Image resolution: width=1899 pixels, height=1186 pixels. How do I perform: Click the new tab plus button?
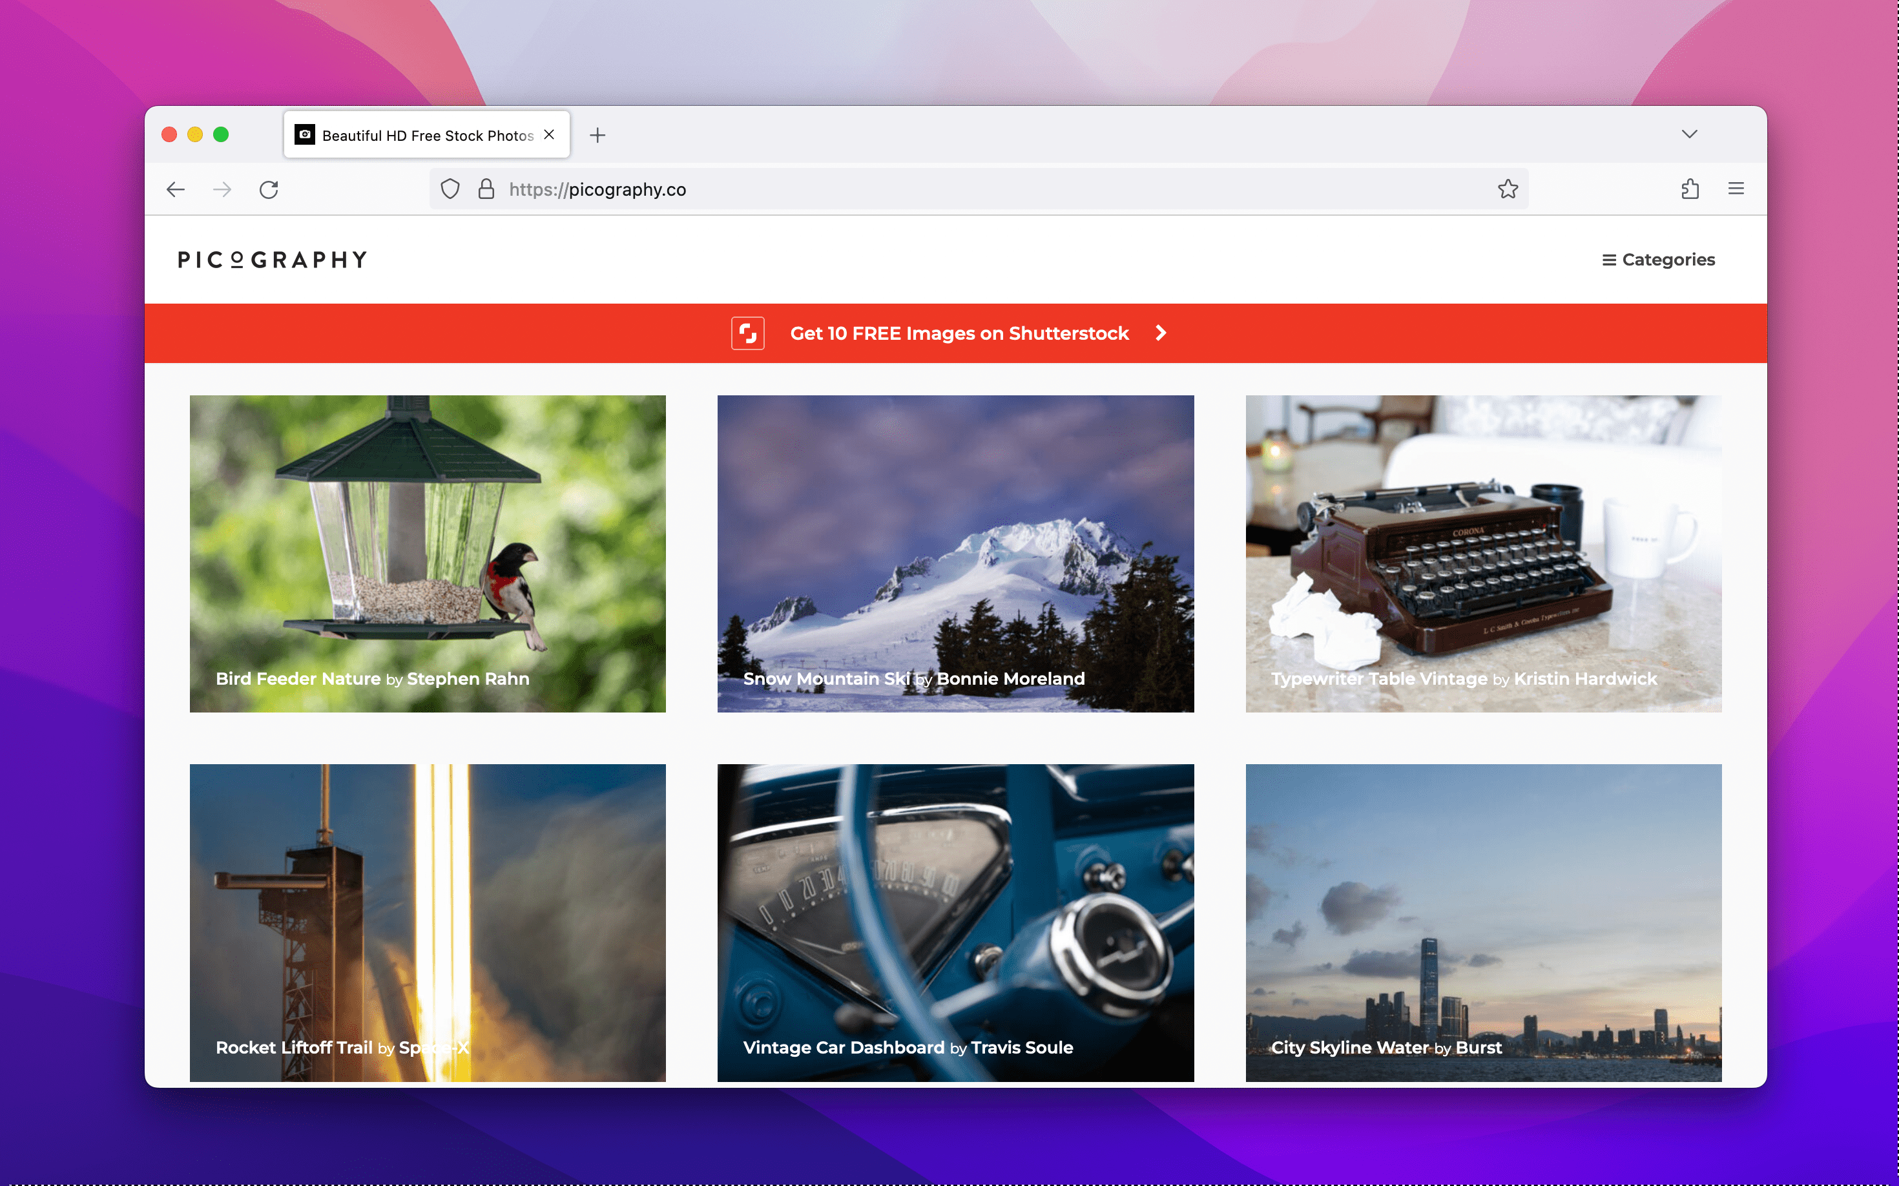(597, 134)
